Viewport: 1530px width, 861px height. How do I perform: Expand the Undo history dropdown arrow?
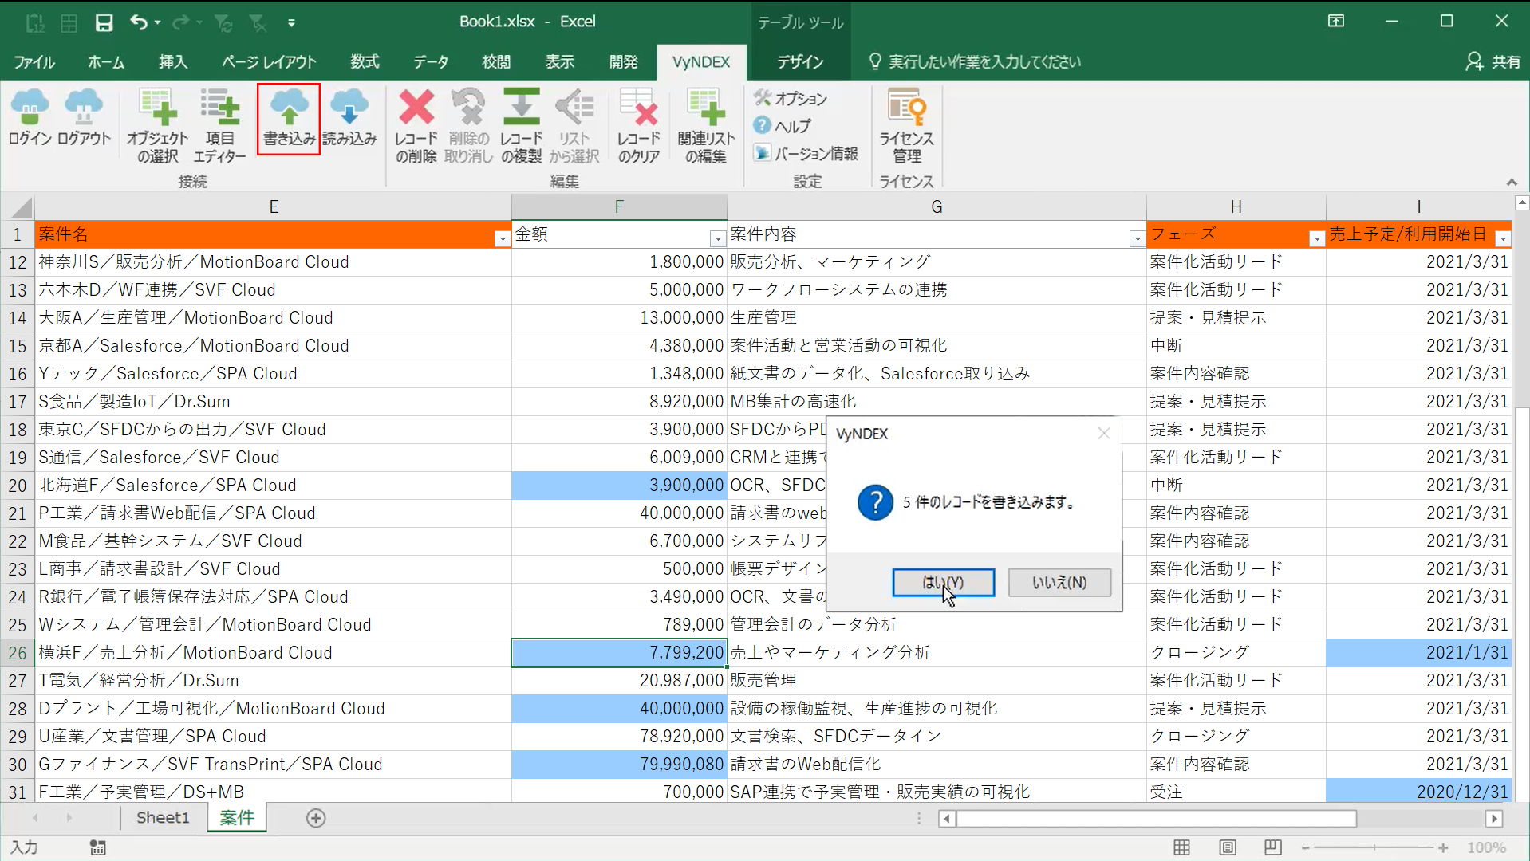(158, 22)
